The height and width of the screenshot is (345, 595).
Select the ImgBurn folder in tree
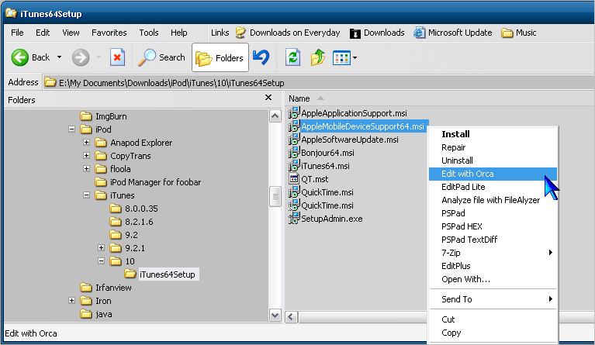coord(104,116)
